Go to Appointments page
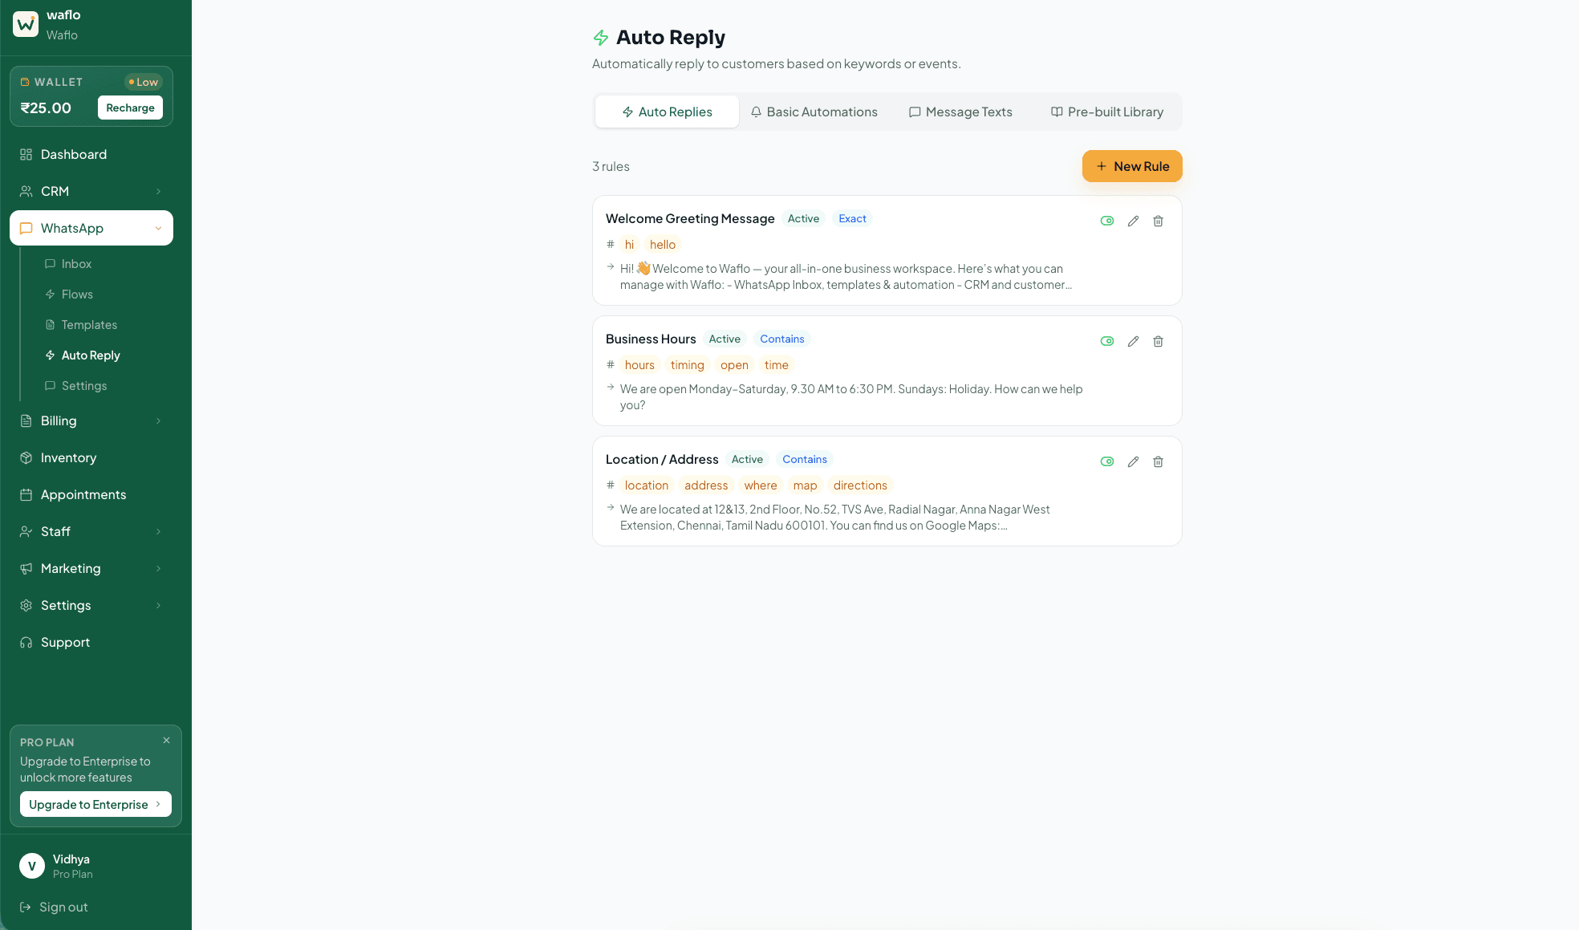Viewport: 1579px width, 930px height. coord(91,494)
